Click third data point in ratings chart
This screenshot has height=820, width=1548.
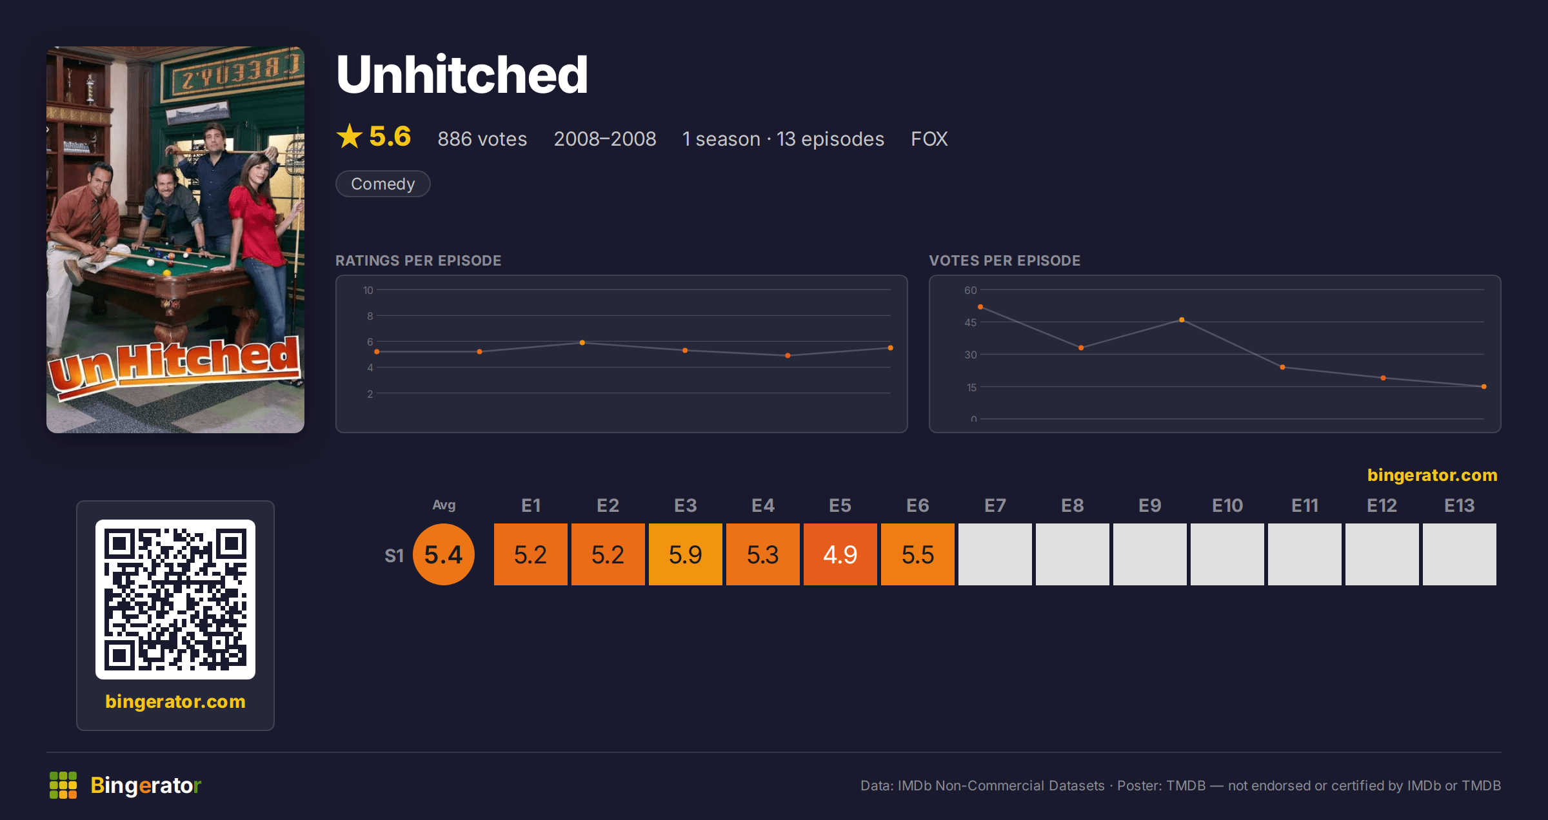582,342
